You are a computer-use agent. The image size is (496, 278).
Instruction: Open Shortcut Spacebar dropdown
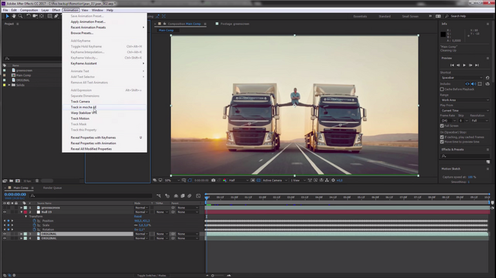pos(462,77)
